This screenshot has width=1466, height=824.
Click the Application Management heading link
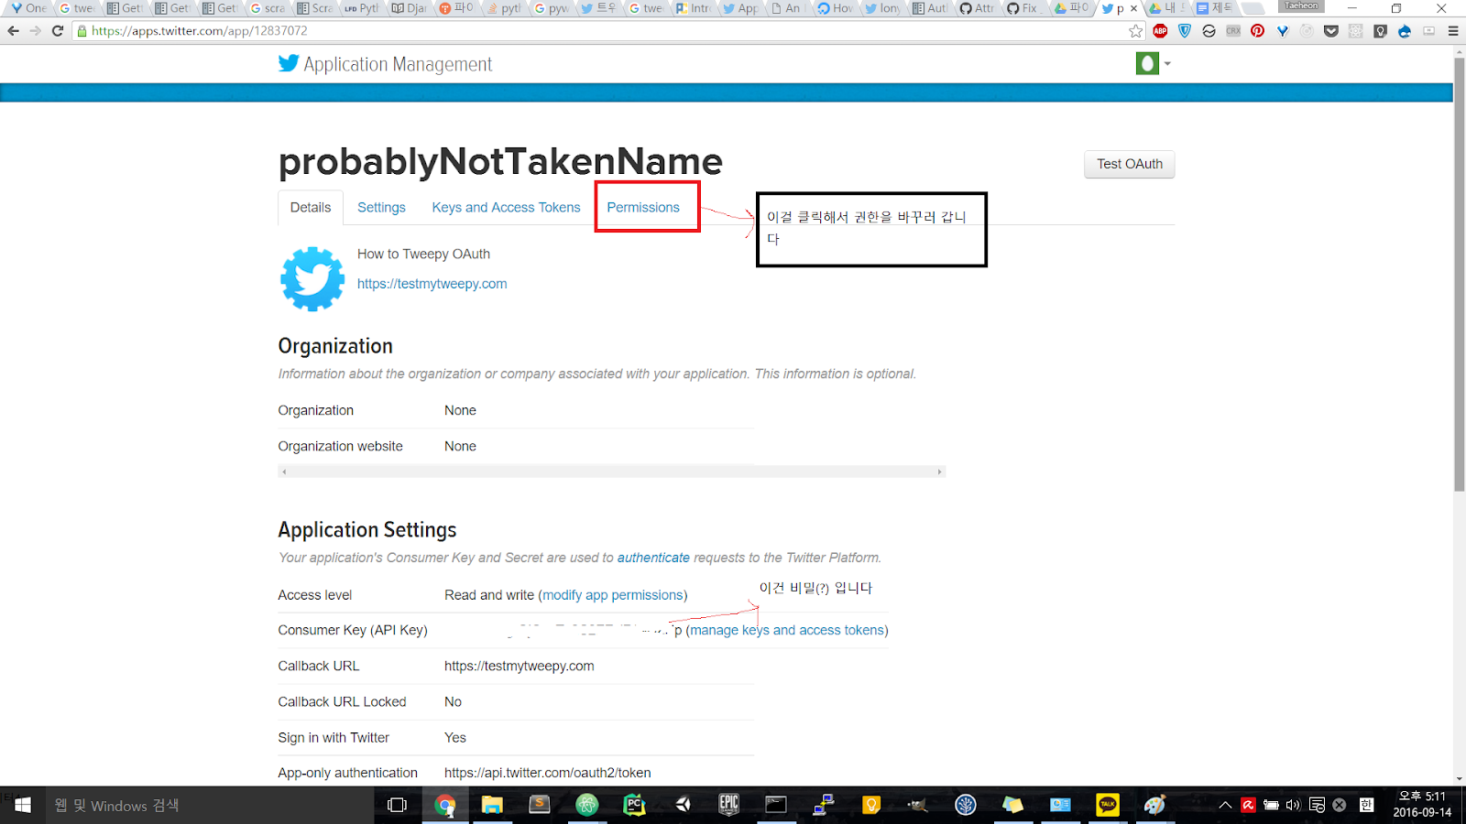coord(398,64)
